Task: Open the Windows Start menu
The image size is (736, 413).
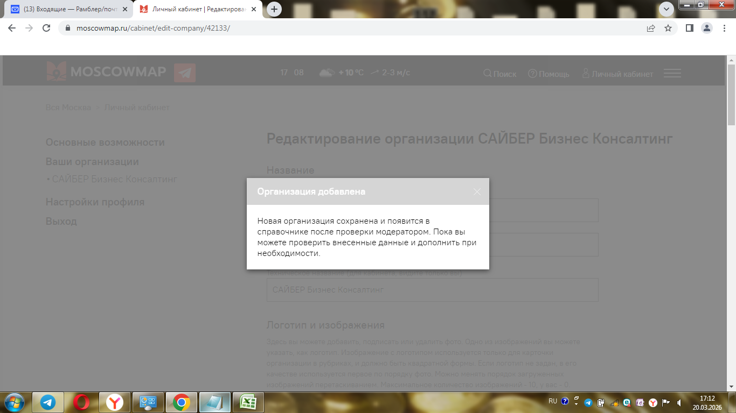Action: (x=13, y=402)
